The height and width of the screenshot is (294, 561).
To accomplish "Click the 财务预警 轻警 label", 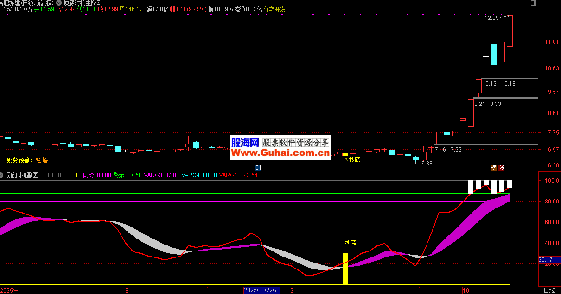I will click(29, 160).
